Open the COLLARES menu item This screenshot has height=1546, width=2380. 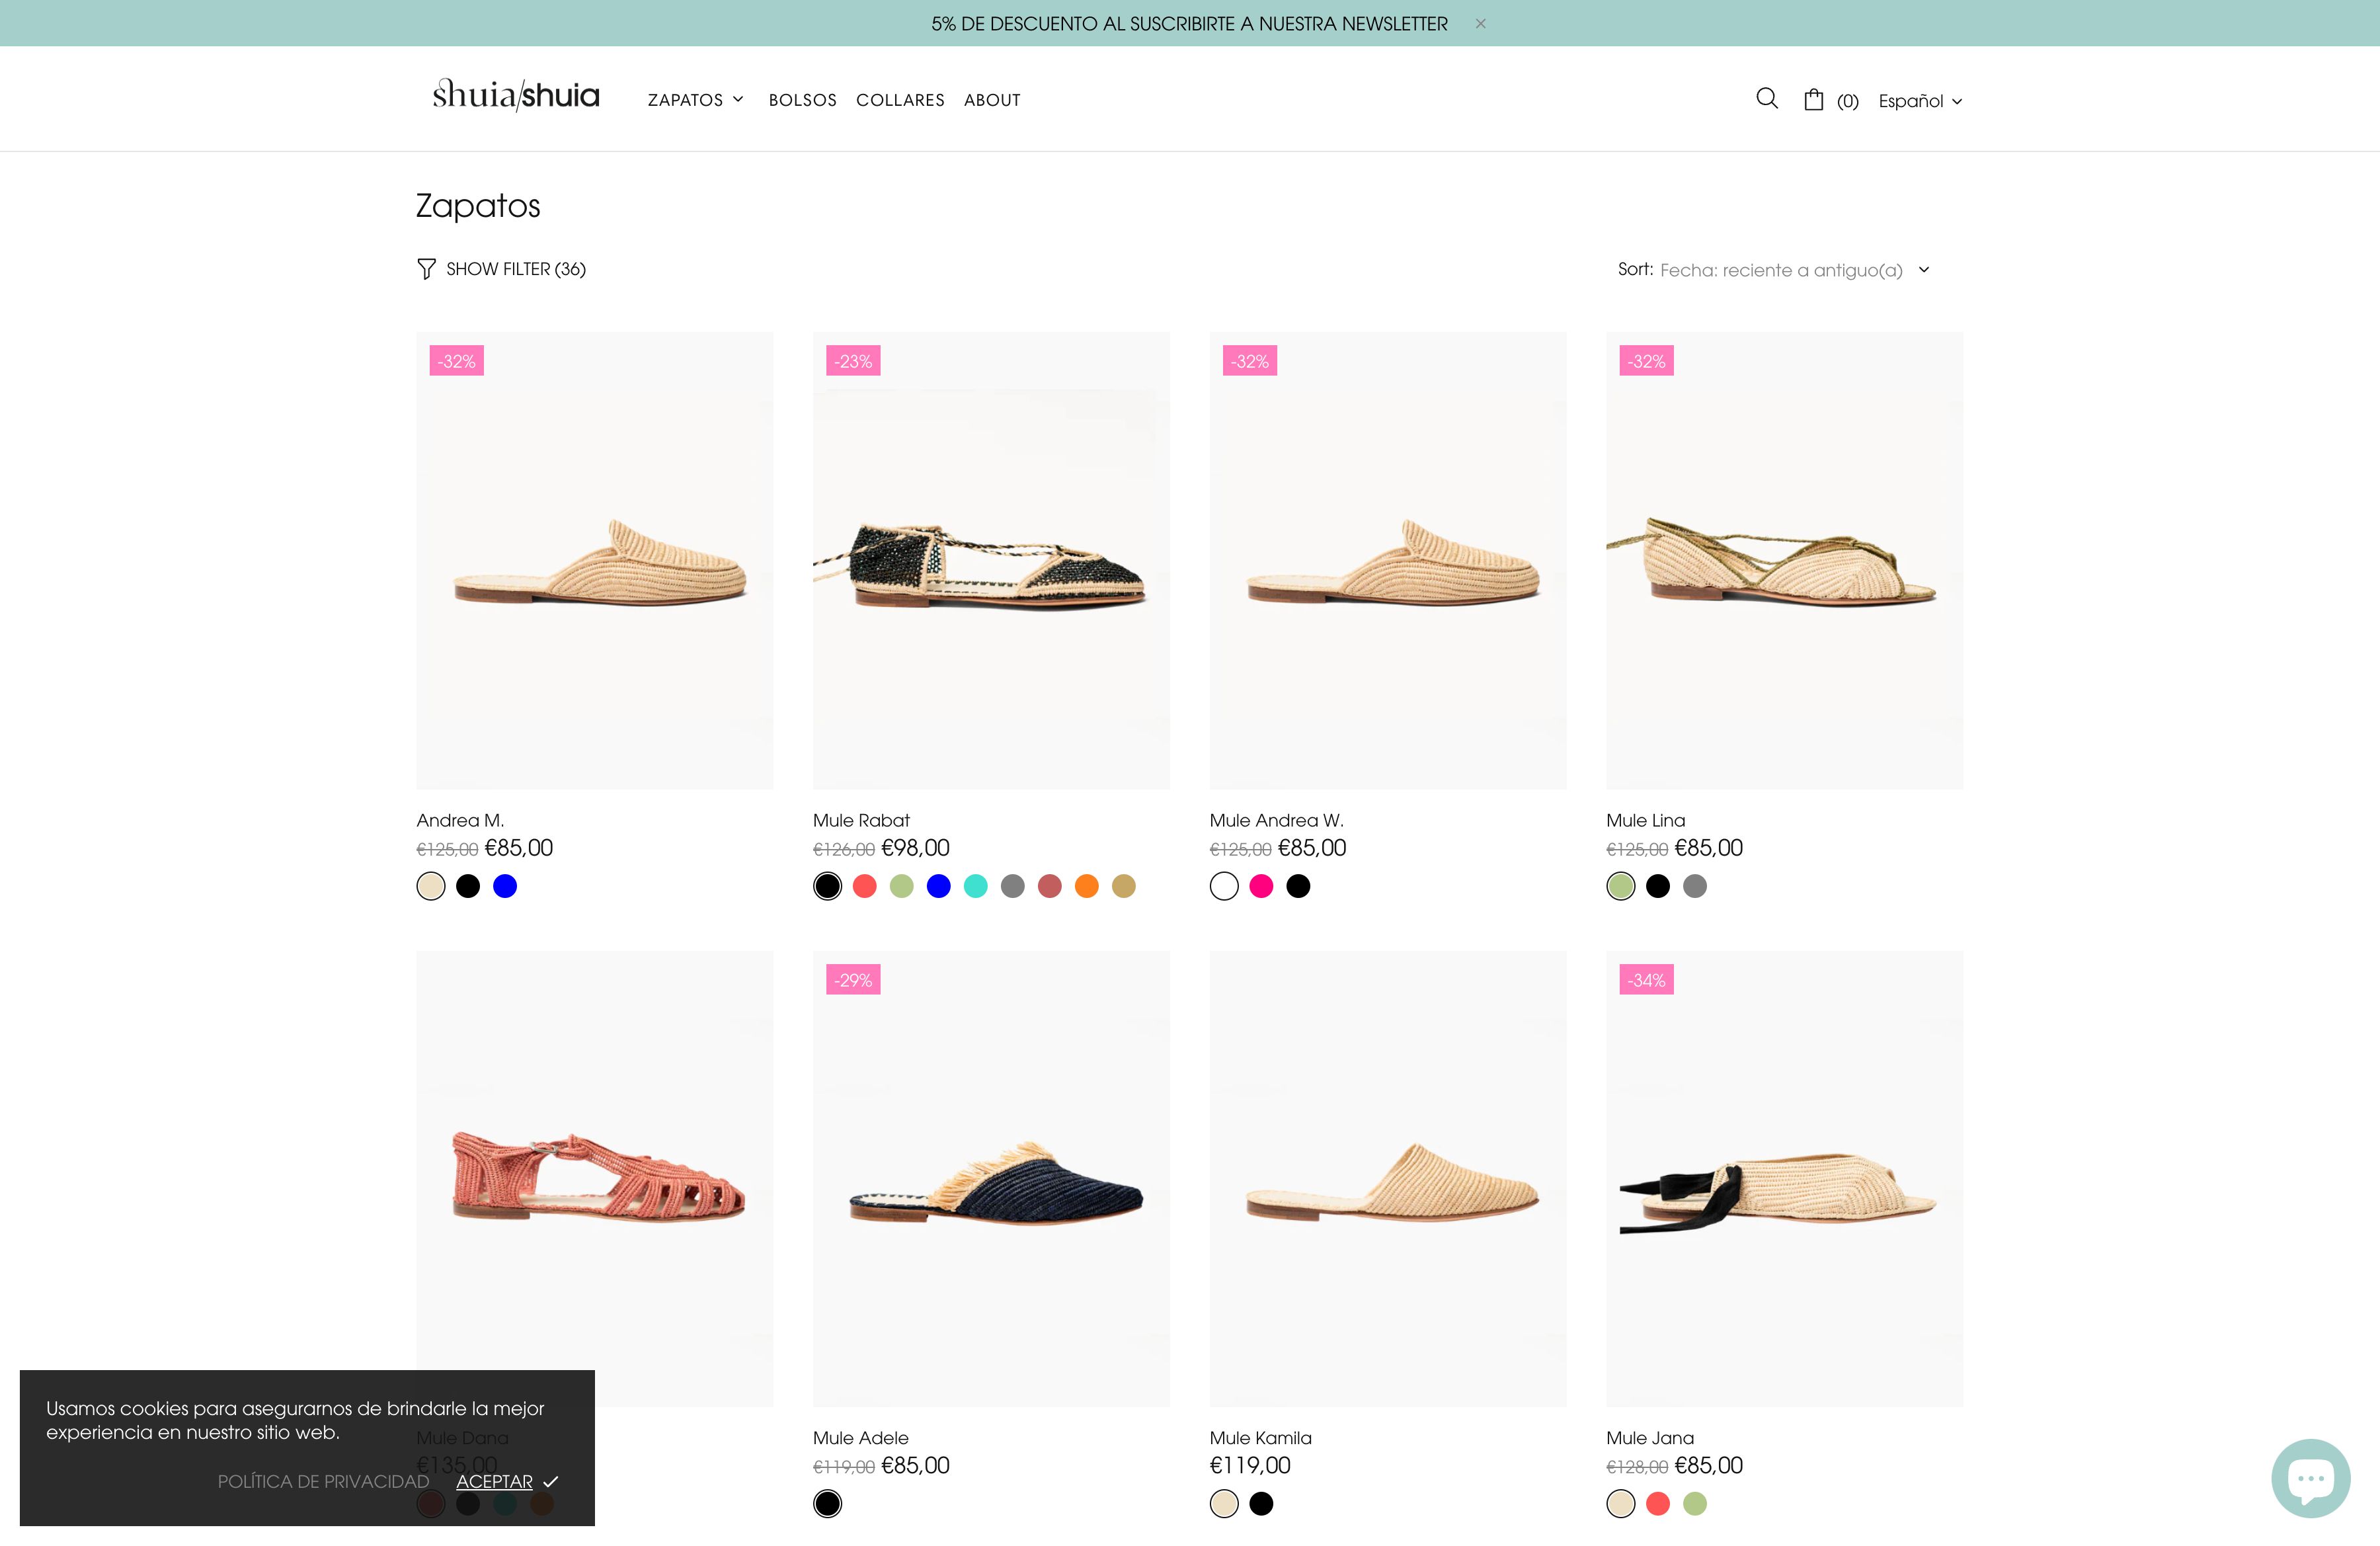pos(900,99)
